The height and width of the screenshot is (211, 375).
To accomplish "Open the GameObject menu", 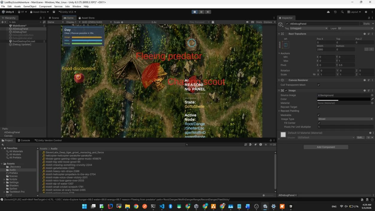I will [x=30, y=6].
